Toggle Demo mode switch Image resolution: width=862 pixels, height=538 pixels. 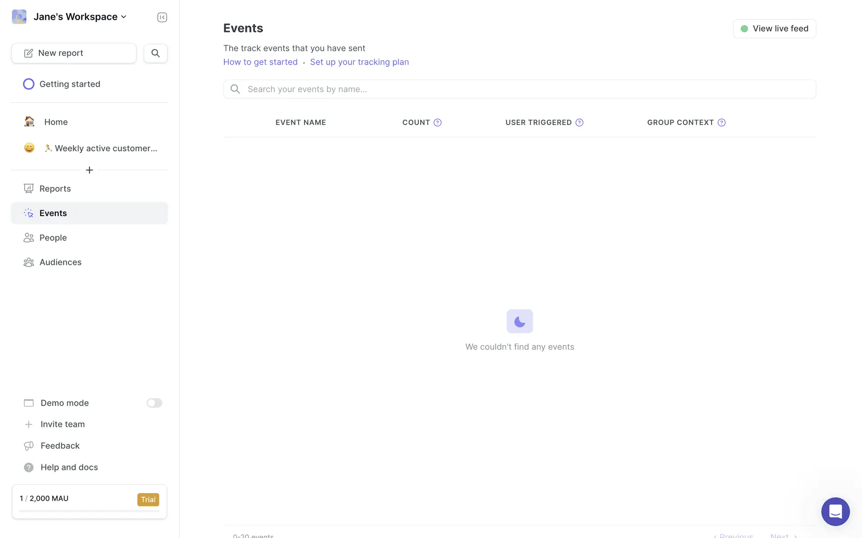pyautogui.click(x=154, y=403)
